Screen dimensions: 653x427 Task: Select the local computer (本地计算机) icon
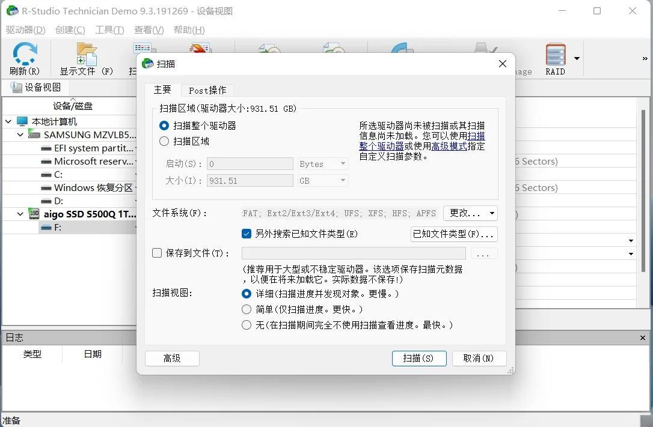click(x=22, y=121)
